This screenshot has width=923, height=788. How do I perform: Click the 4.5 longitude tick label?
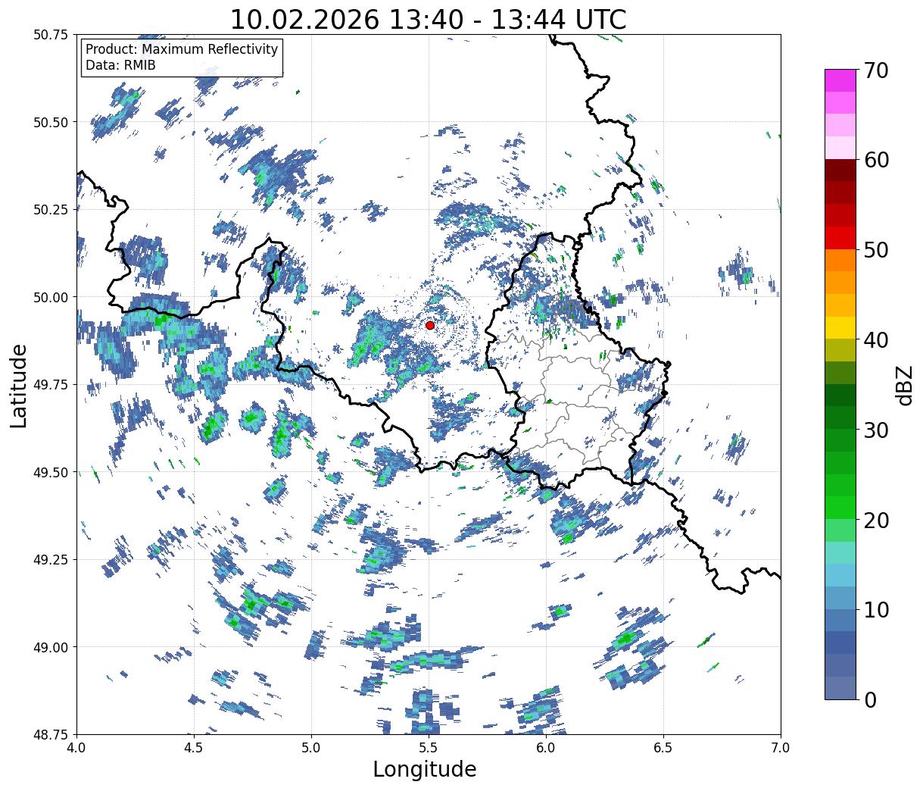click(x=194, y=748)
